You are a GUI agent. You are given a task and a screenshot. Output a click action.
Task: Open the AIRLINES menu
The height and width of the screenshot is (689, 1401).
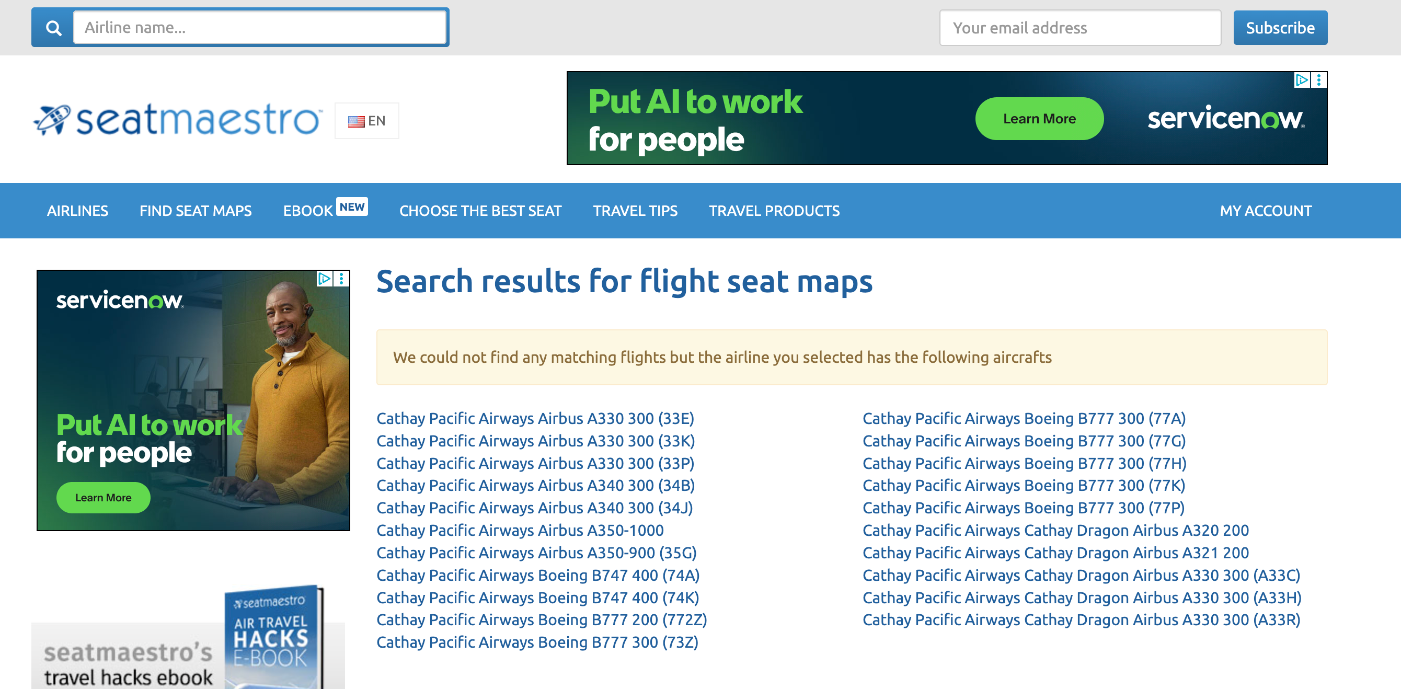[x=77, y=211]
